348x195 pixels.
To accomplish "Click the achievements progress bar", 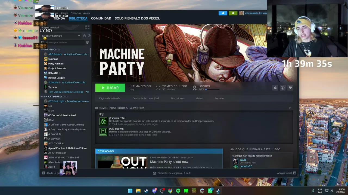I will pyautogui.click(x=212, y=89).
